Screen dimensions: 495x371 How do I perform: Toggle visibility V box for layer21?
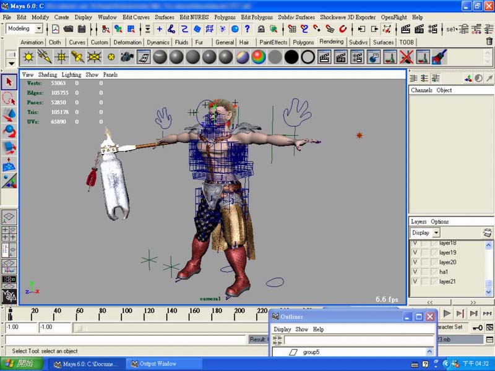pos(415,281)
